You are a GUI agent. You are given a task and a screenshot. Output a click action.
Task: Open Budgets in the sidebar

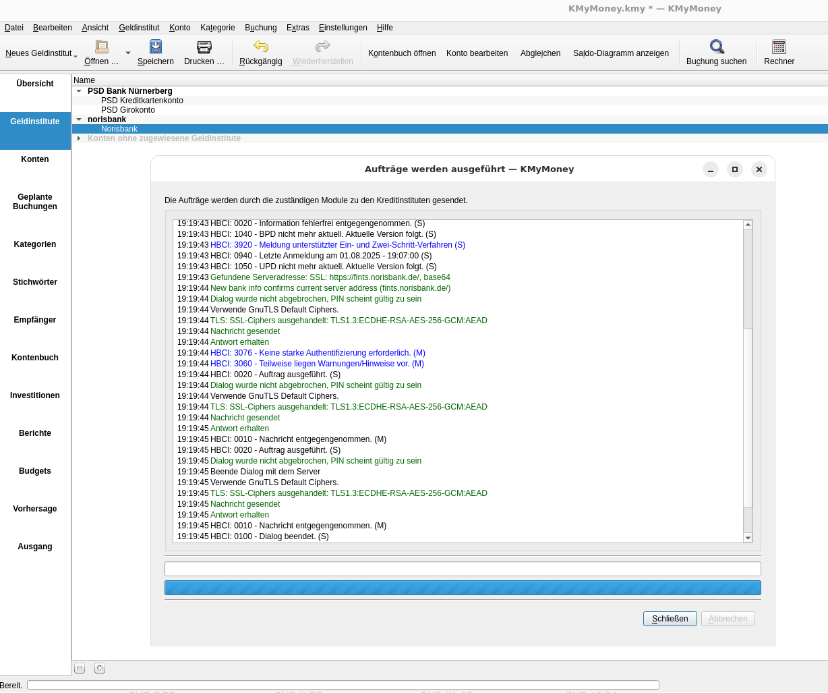[x=35, y=471]
